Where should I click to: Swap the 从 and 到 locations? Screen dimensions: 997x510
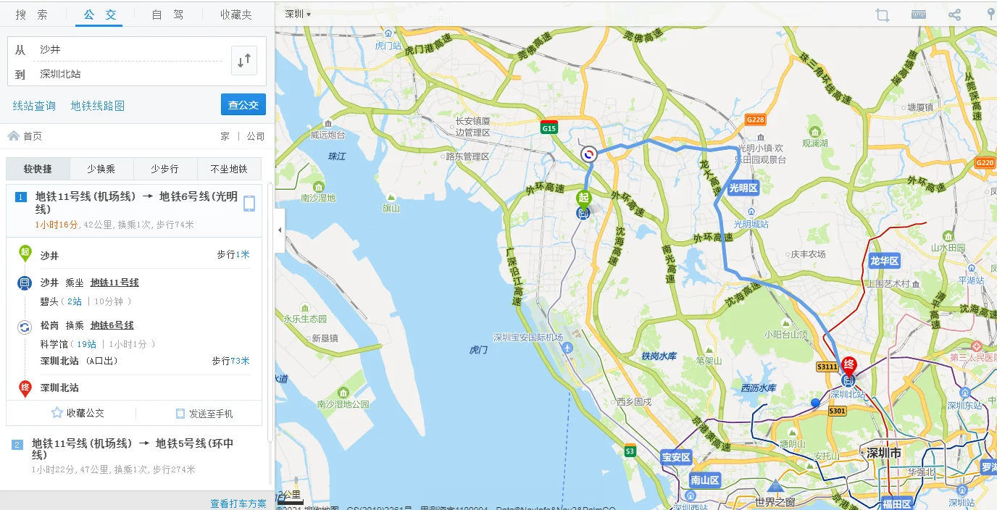pos(243,60)
